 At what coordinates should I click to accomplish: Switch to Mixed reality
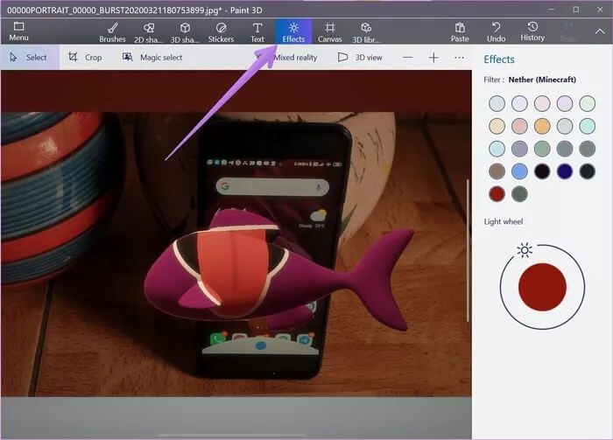(x=287, y=58)
